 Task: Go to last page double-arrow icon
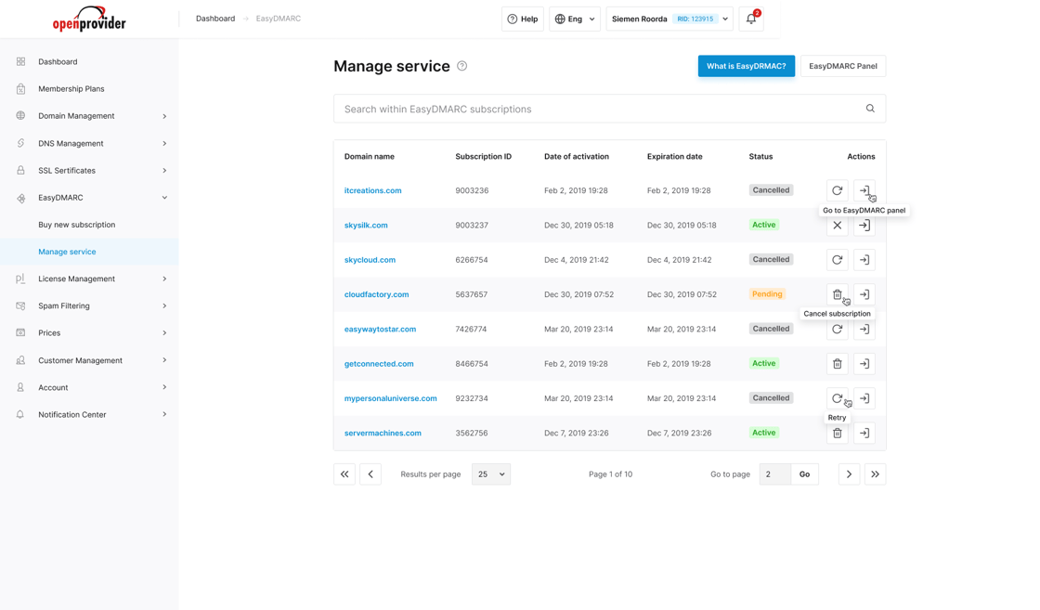click(x=875, y=474)
